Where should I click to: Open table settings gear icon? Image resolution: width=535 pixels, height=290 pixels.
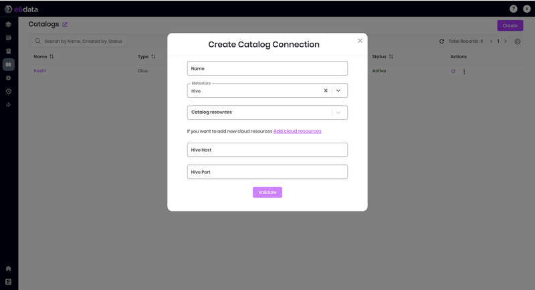pyautogui.click(x=518, y=42)
